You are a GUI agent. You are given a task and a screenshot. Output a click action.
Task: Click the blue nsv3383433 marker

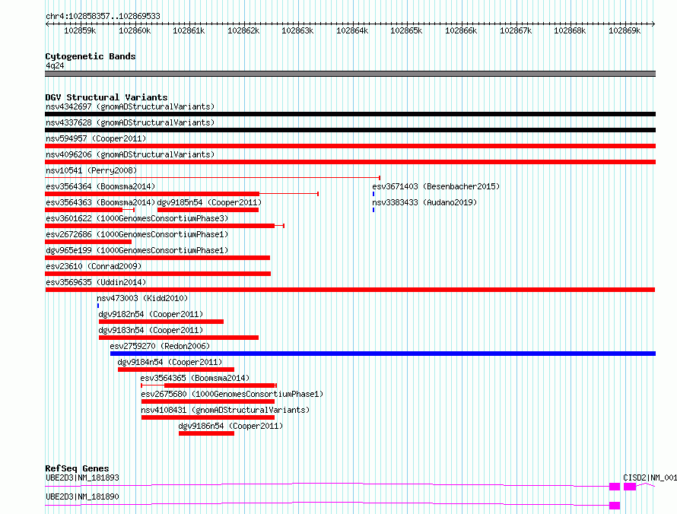point(373,210)
